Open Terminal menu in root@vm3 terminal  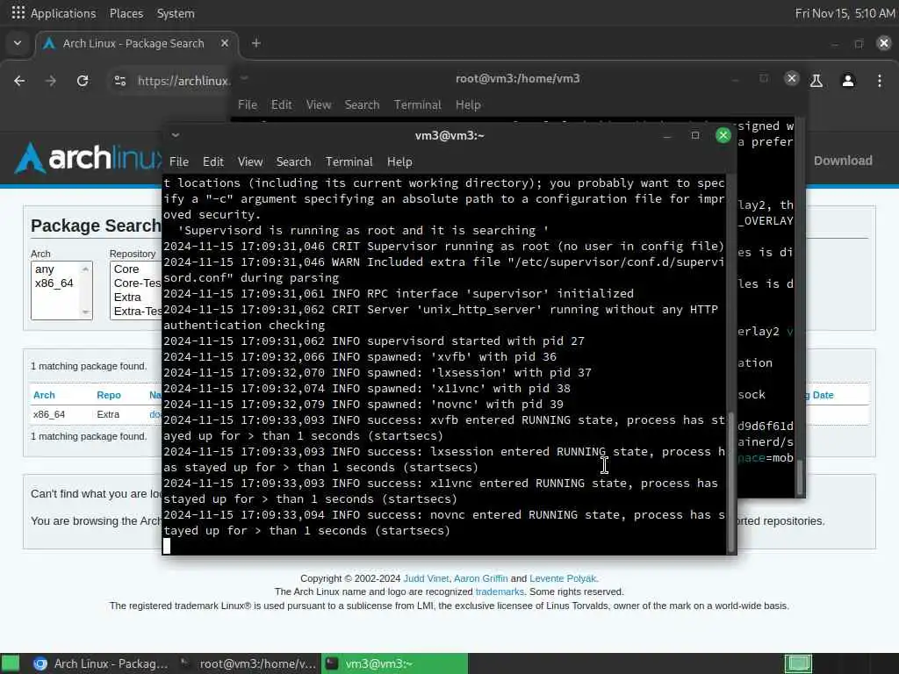tap(417, 104)
